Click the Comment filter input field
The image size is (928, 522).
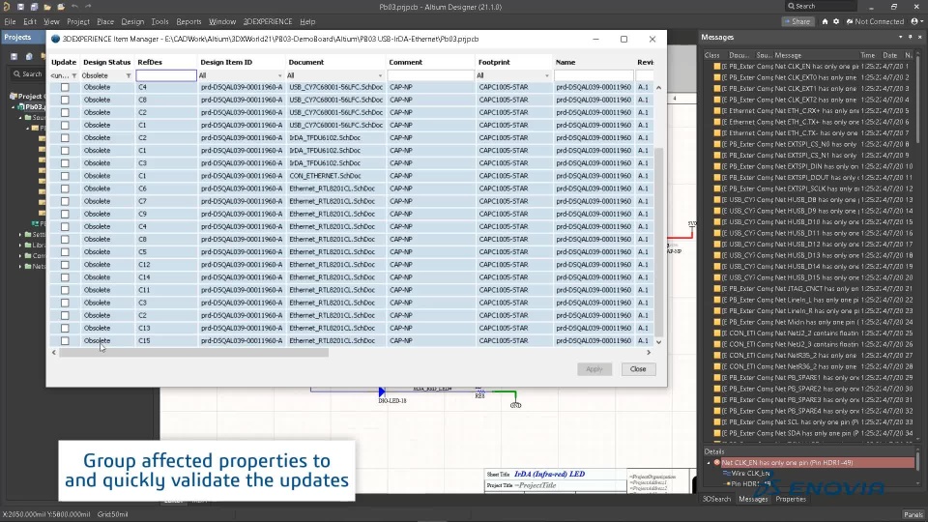[430, 75]
